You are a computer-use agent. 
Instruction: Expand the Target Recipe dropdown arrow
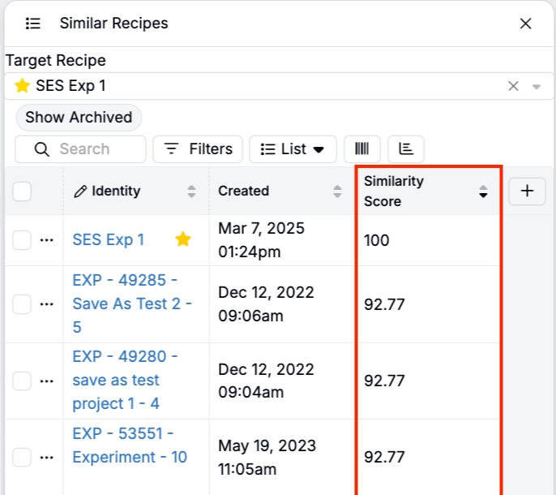point(537,87)
